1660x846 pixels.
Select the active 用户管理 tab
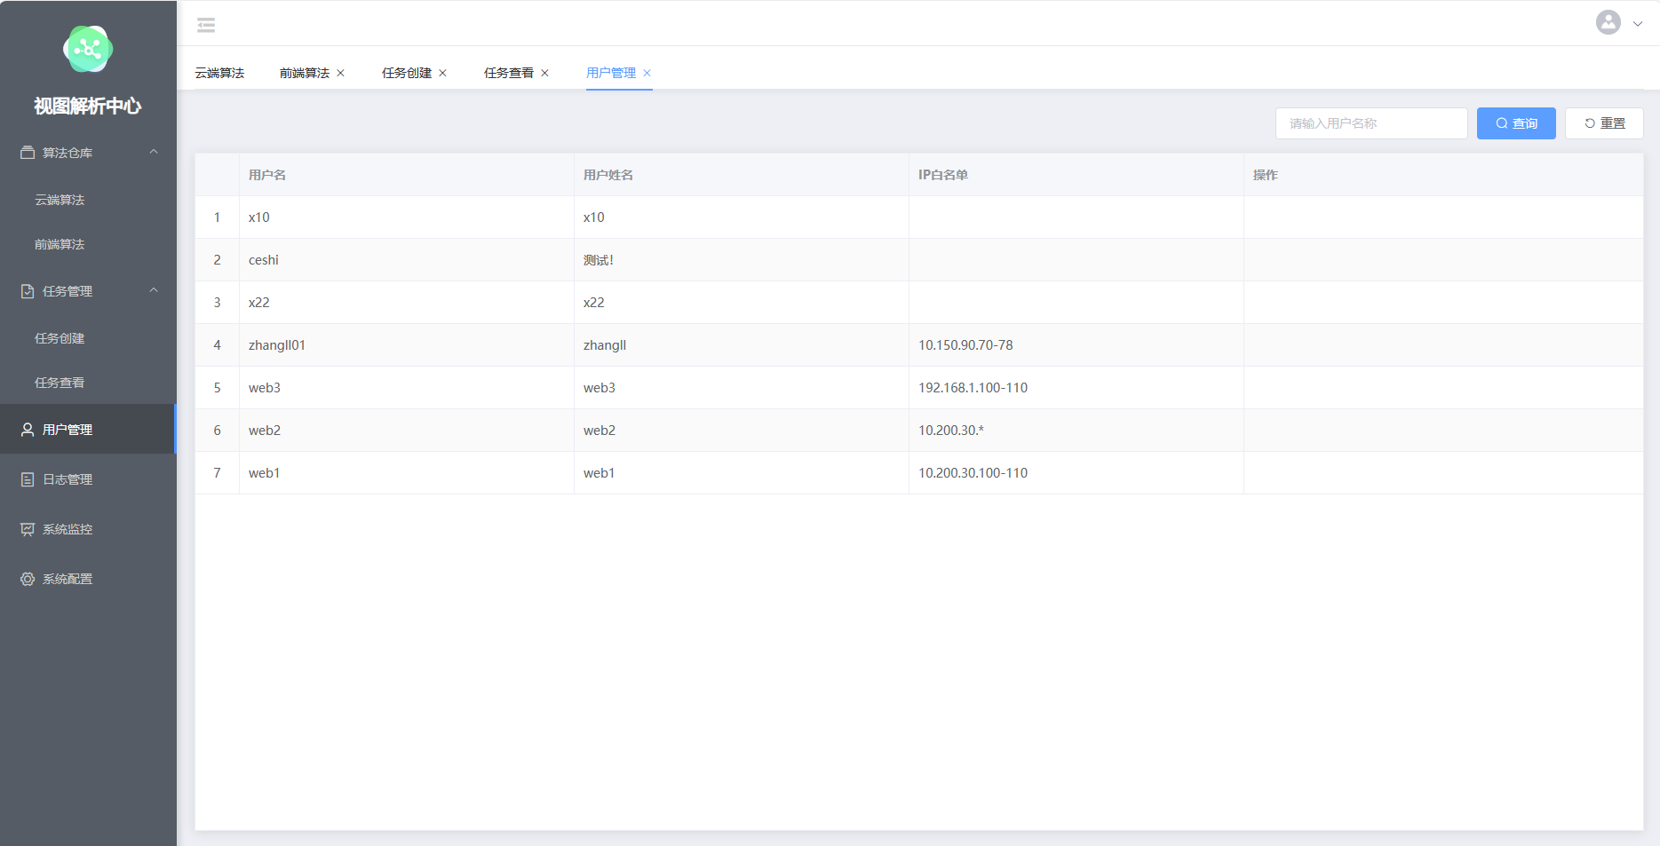click(x=611, y=73)
